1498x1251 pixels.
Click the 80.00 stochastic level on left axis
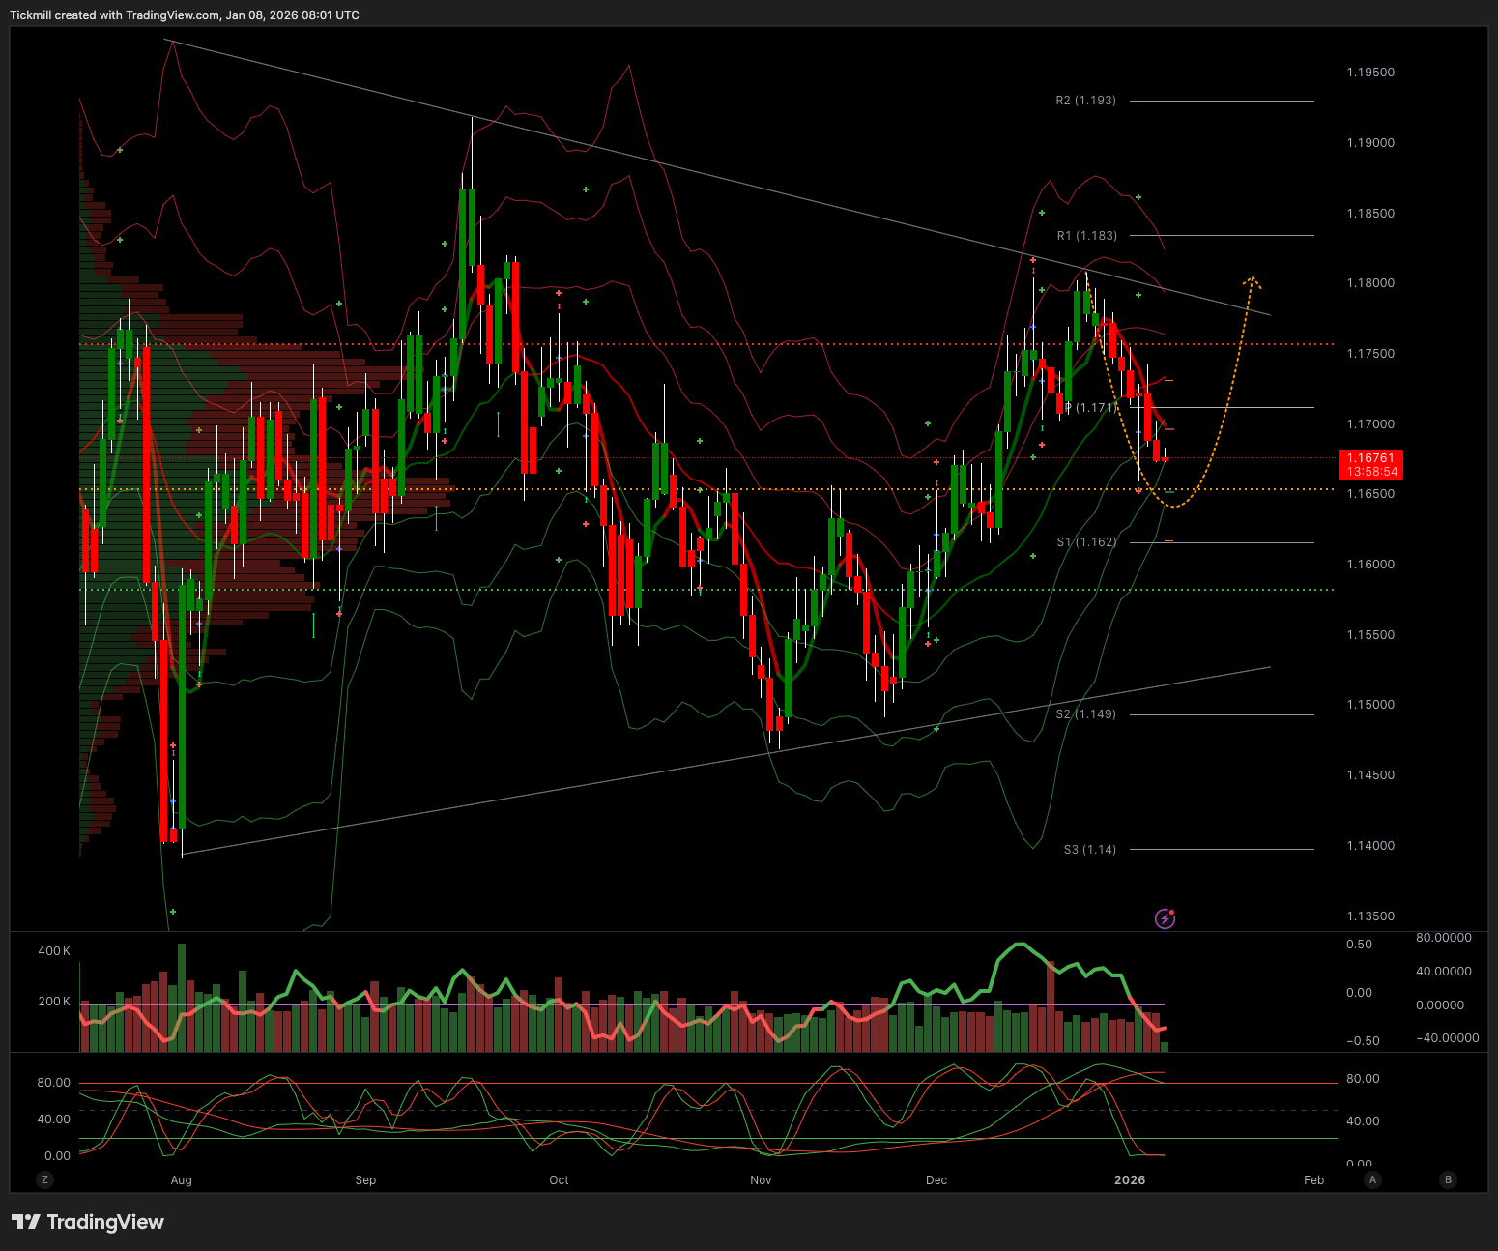(x=54, y=1083)
